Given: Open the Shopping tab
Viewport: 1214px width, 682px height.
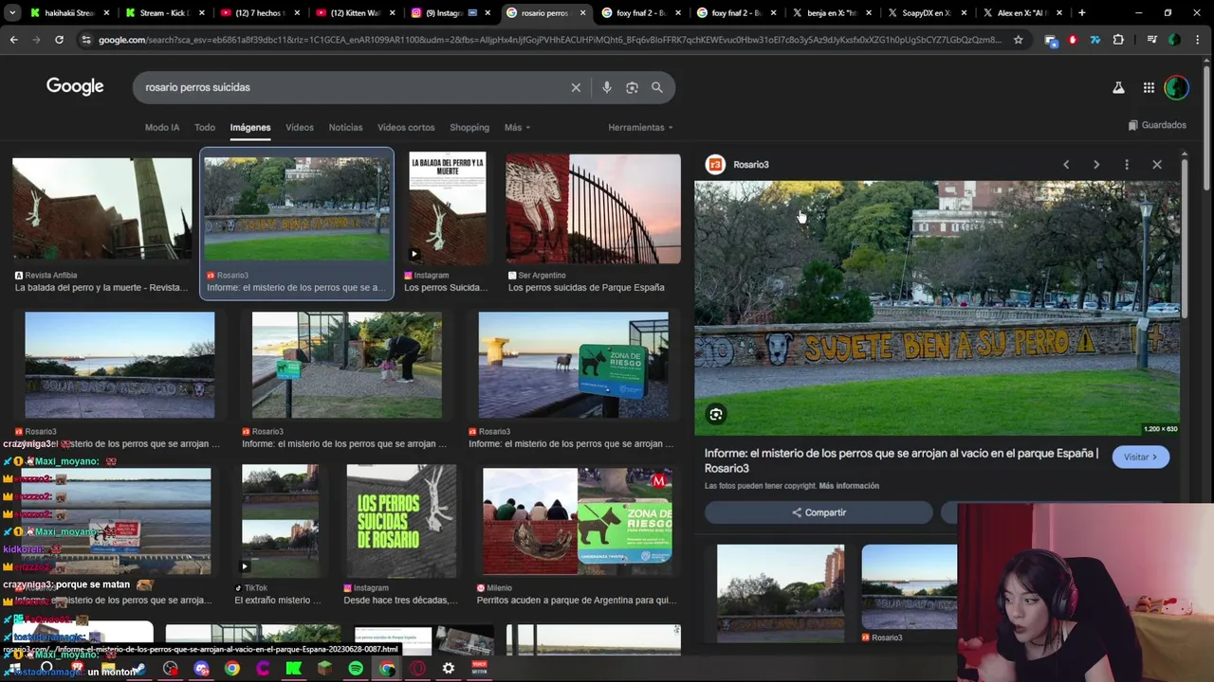Looking at the screenshot, I should 469,128.
